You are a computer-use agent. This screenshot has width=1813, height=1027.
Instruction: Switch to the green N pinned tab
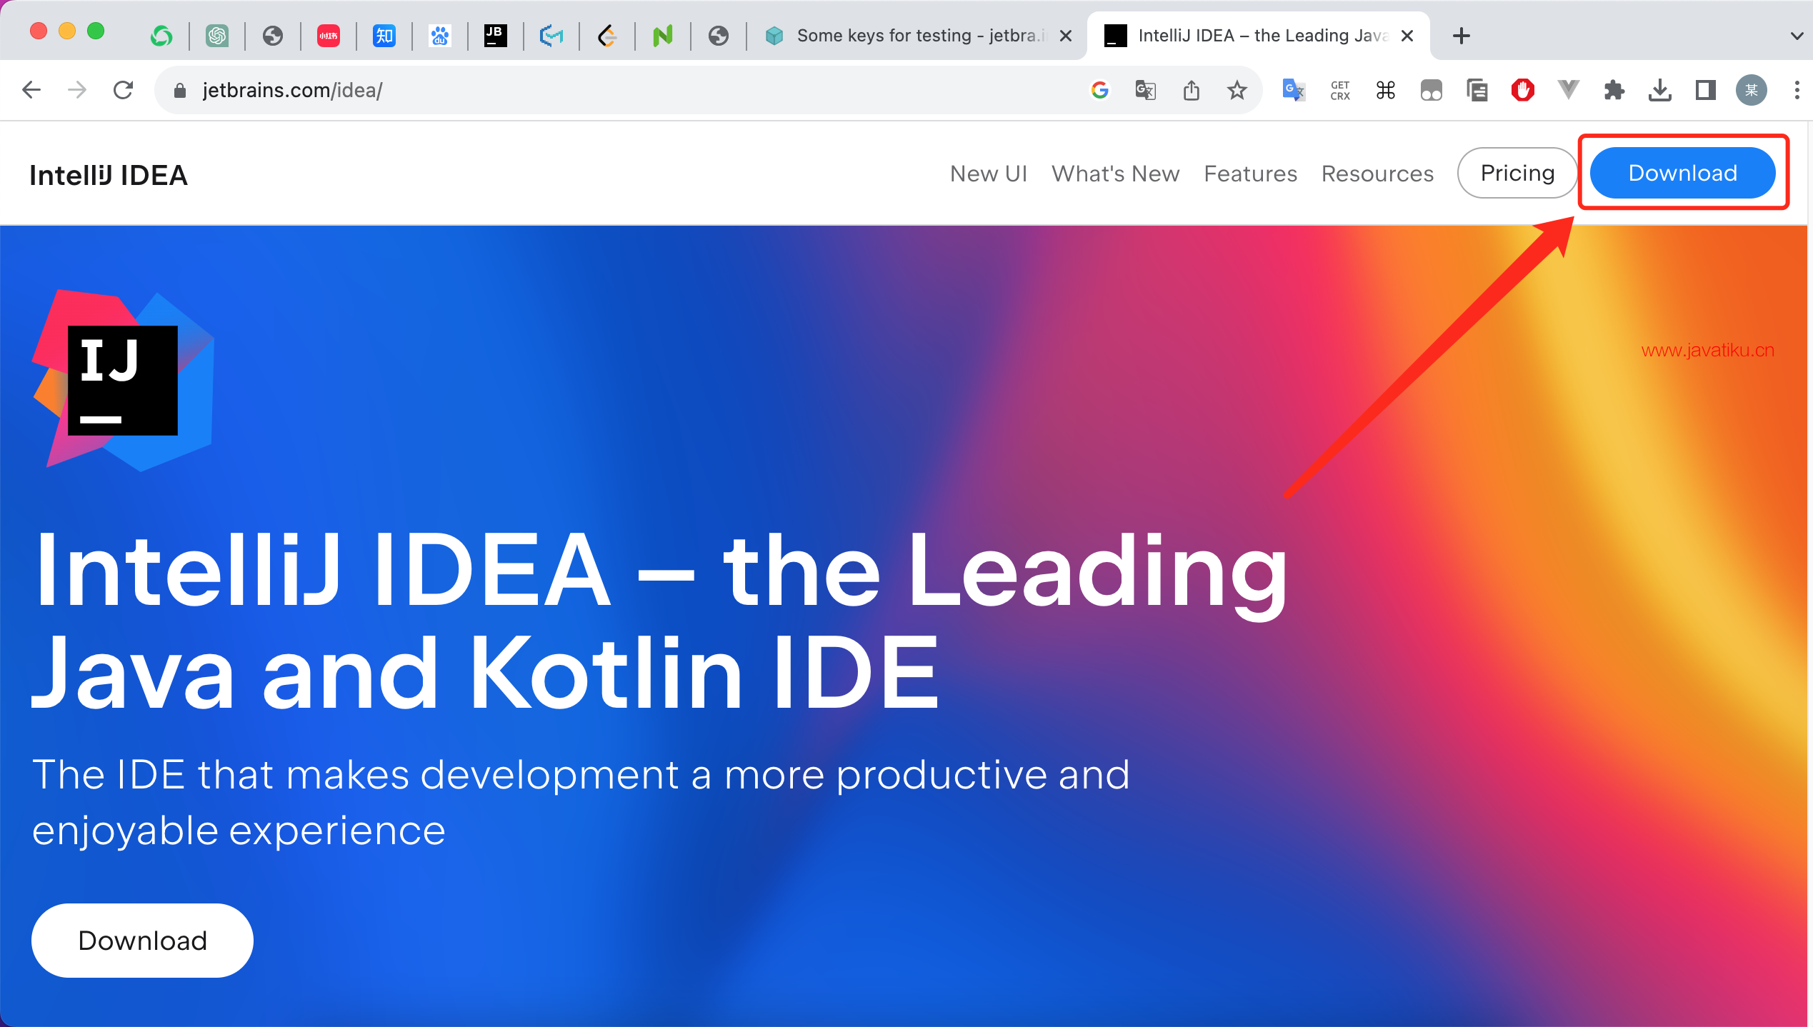click(x=663, y=35)
